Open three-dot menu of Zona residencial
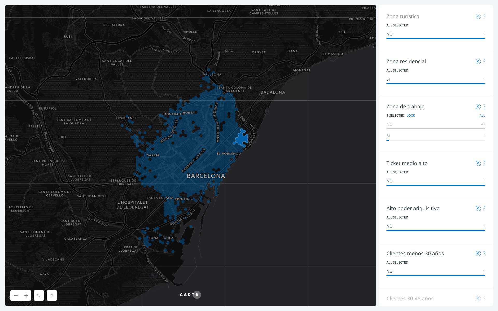 tap(485, 61)
